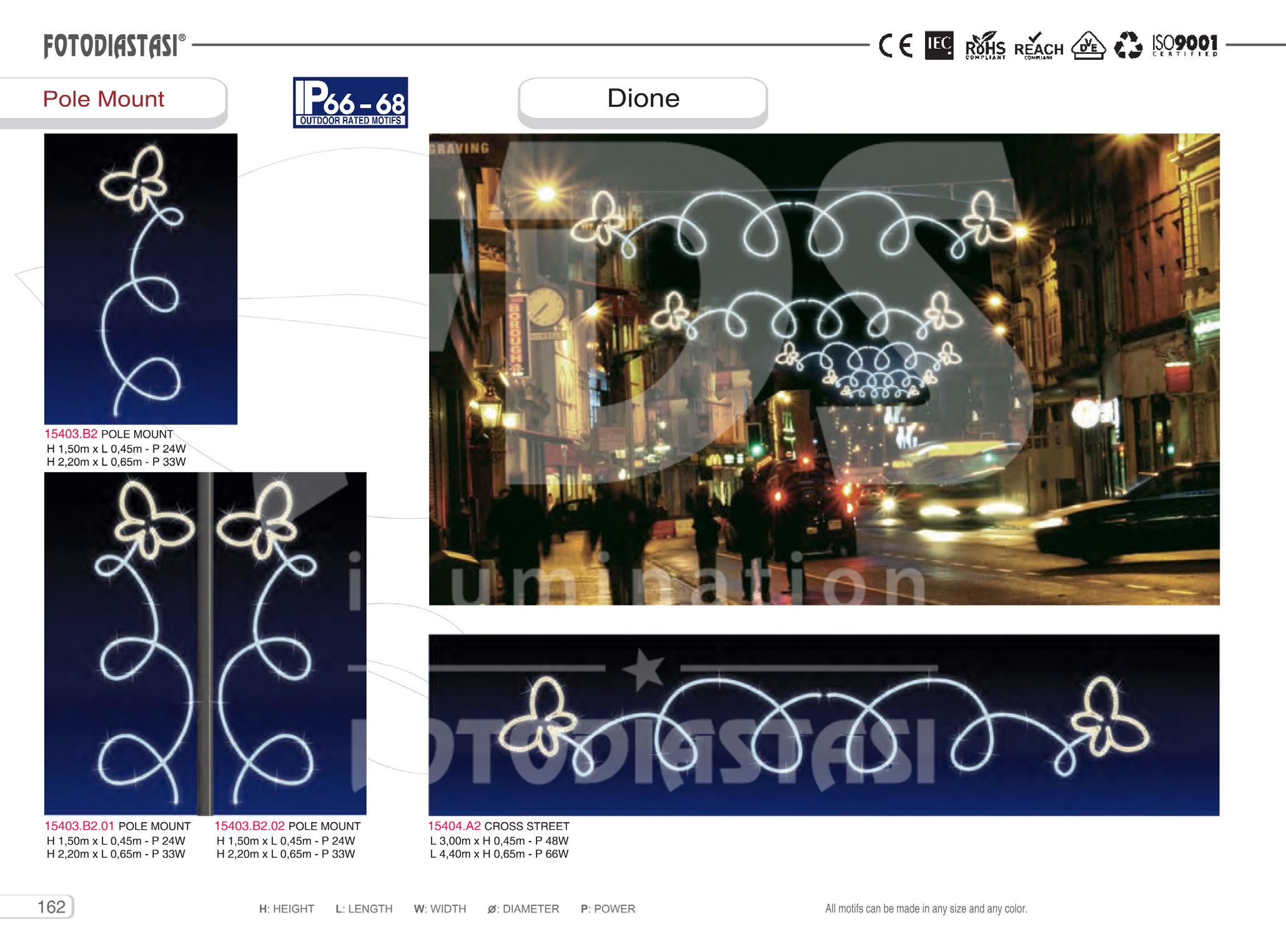Open the mirrored double pole motif image
1286x934 pixels.
(x=205, y=644)
